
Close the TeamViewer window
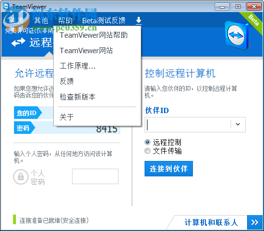point(254,7)
